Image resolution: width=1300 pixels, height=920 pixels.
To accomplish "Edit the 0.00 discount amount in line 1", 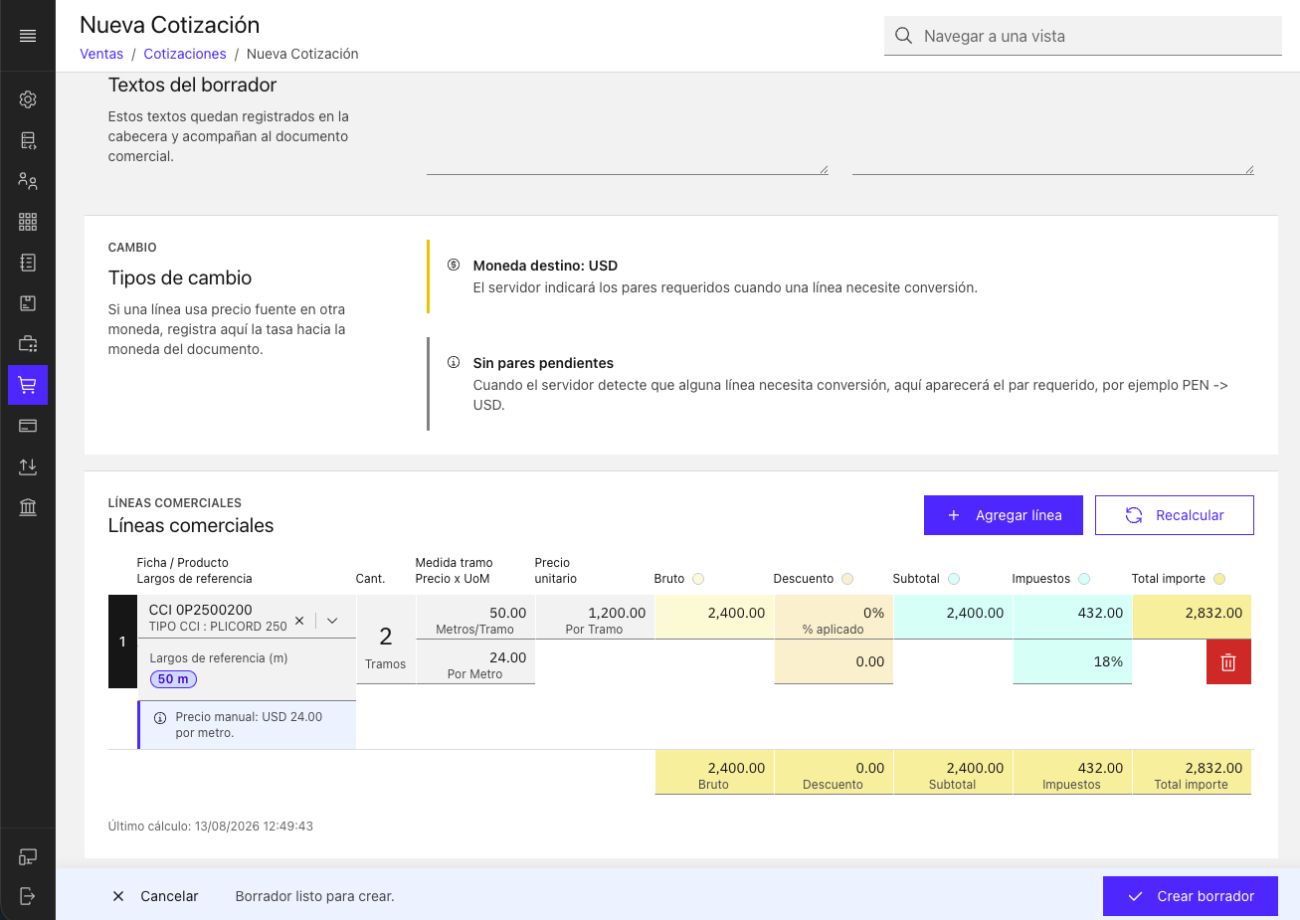I will [834, 662].
